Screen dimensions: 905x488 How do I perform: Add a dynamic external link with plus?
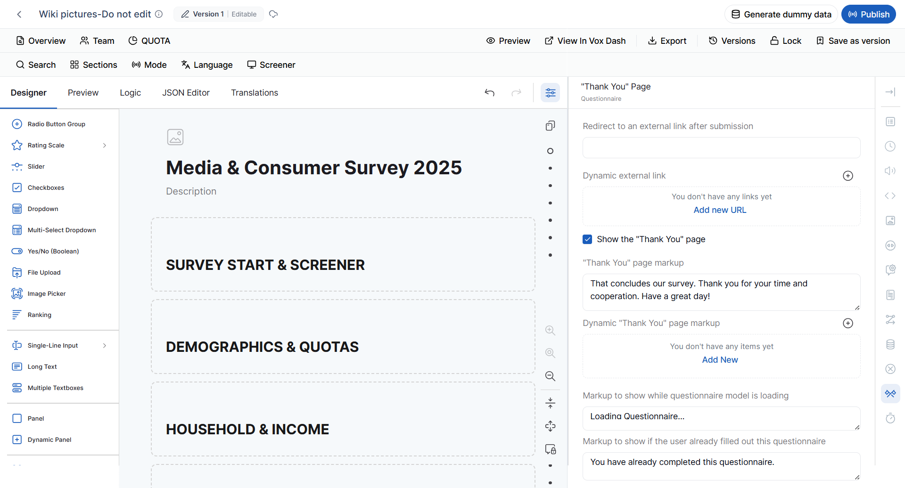(848, 176)
